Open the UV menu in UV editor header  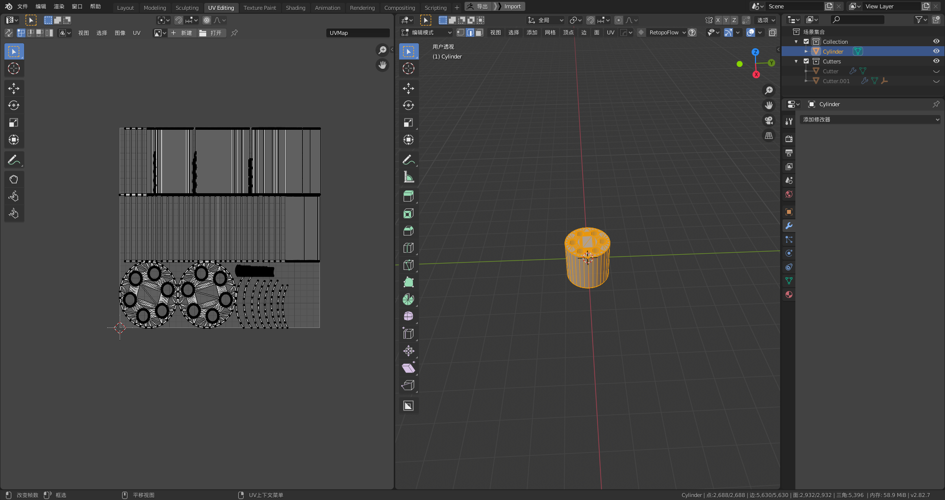click(136, 33)
